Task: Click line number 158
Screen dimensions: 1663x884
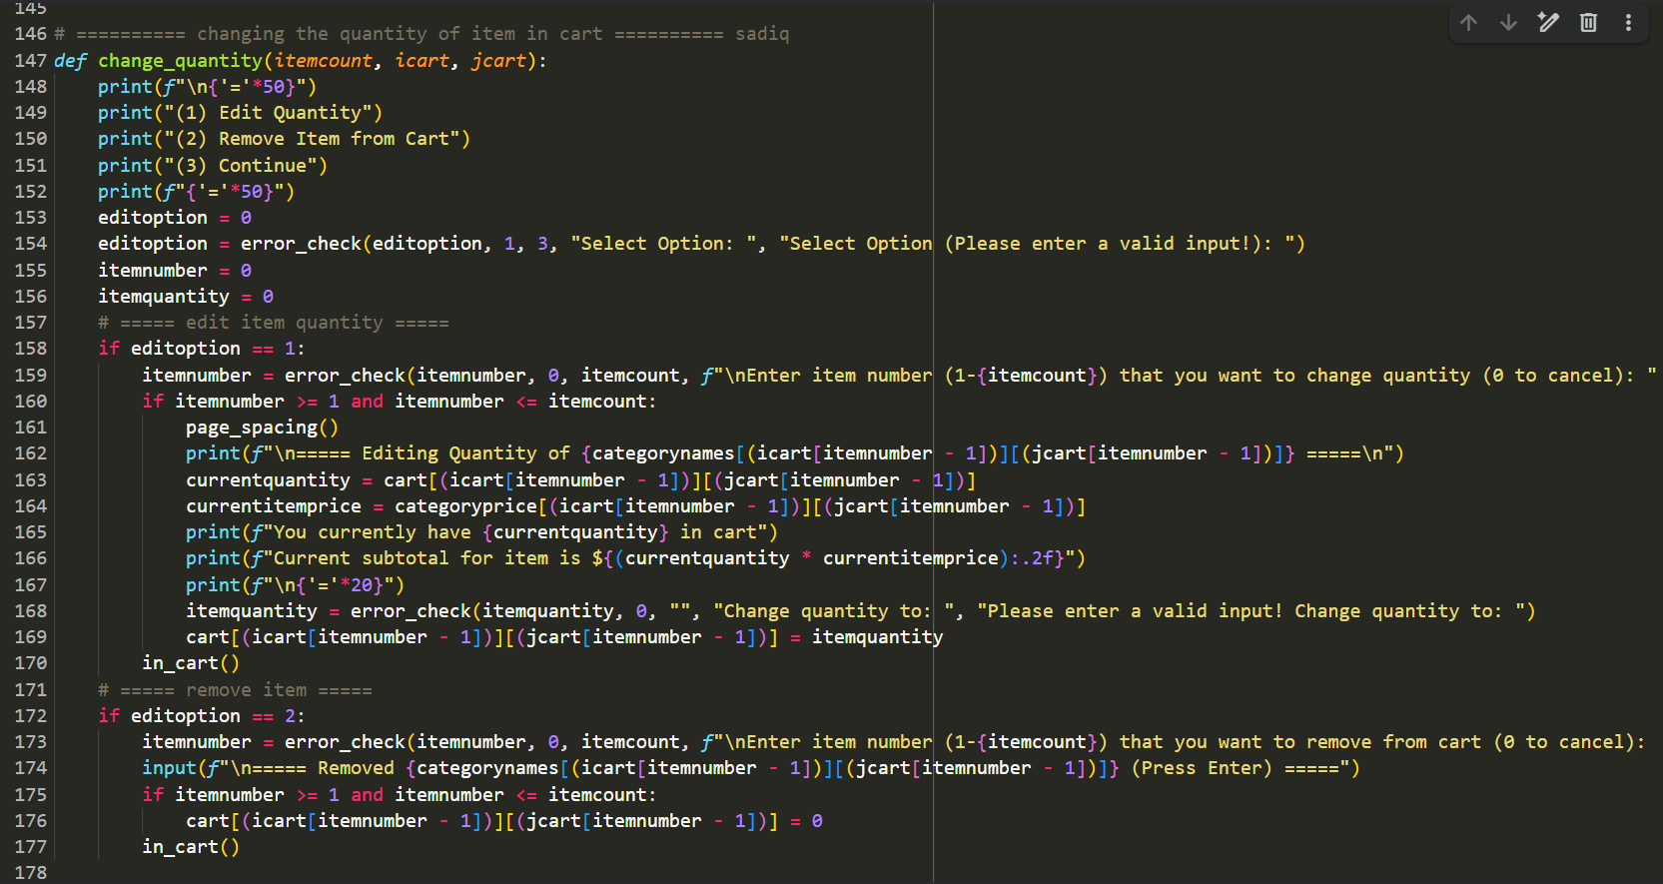Action: coord(30,348)
